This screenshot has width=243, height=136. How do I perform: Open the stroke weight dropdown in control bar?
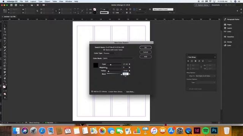[x=110, y=9]
